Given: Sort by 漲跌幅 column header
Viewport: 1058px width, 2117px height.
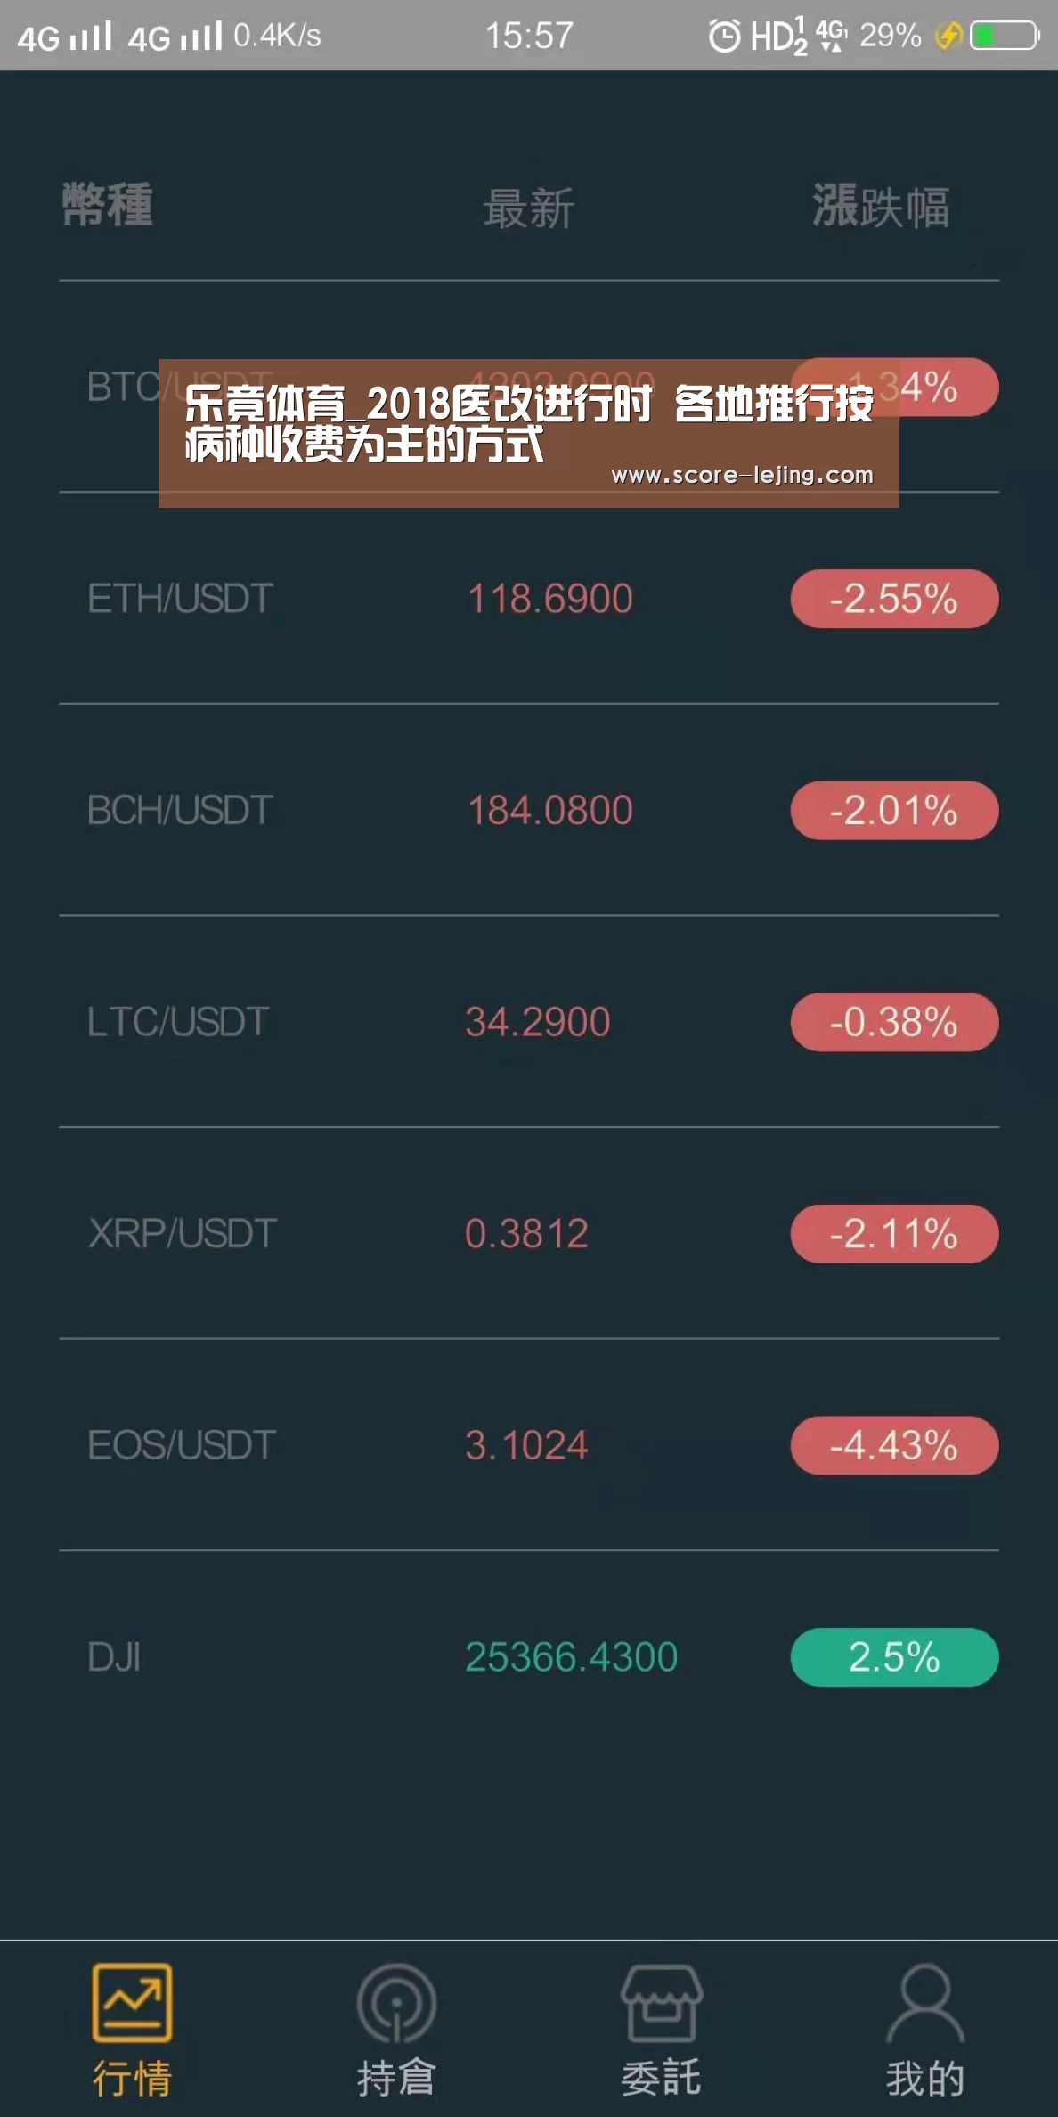Looking at the screenshot, I should (x=880, y=207).
